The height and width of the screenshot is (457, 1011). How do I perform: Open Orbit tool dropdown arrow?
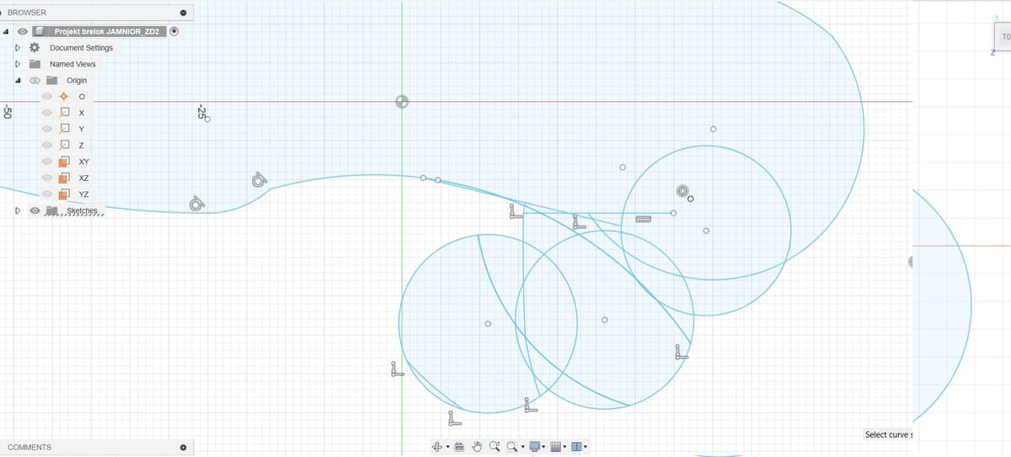click(447, 448)
